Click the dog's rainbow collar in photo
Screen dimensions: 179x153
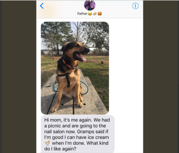pyautogui.click(x=70, y=65)
